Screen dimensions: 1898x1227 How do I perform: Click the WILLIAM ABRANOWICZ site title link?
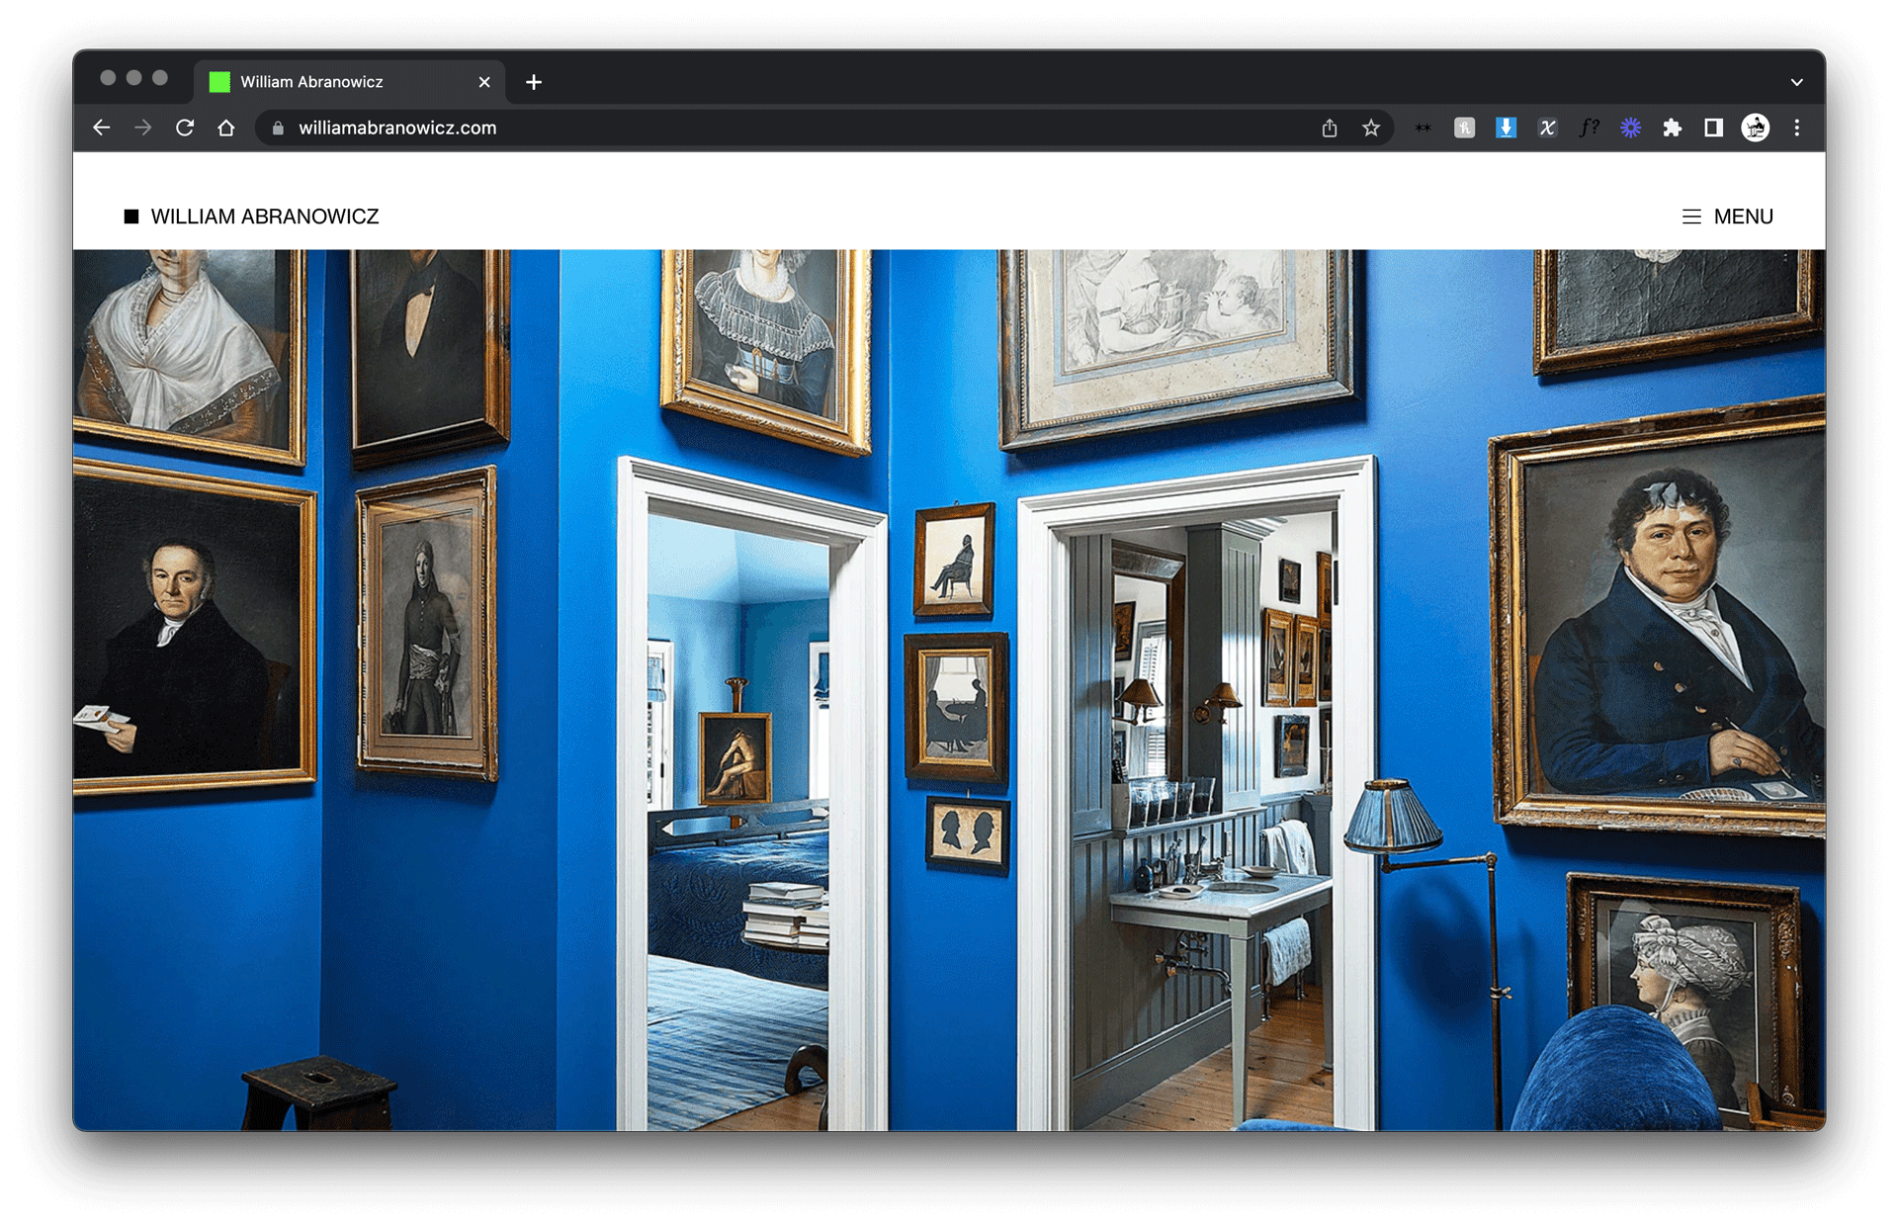pos(264,217)
